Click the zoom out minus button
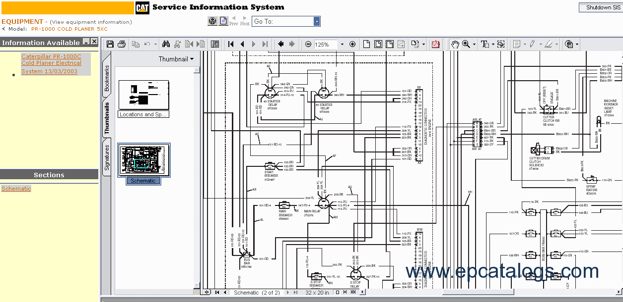623x302 pixels. click(x=308, y=44)
